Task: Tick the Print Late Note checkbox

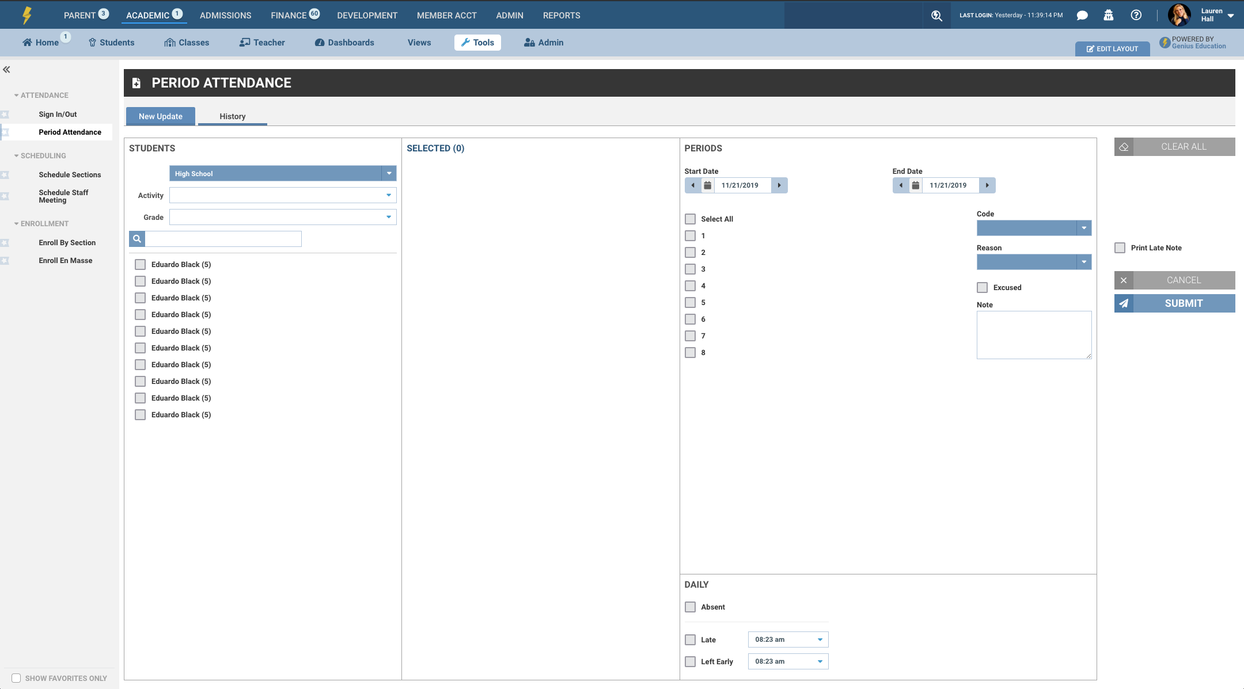Action: click(x=1120, y=248)
